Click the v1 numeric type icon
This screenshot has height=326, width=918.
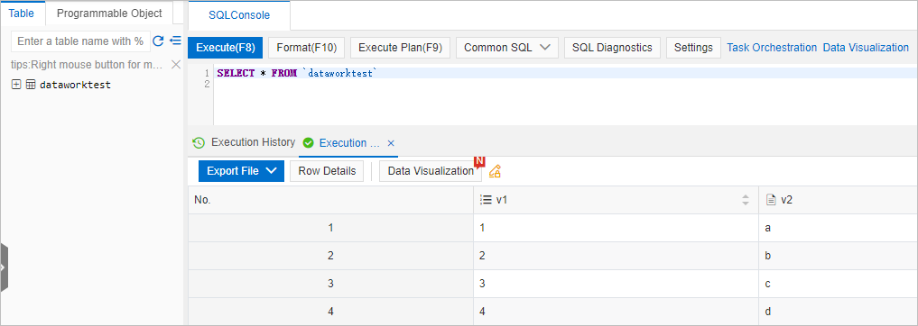click(x=485, y=200)
